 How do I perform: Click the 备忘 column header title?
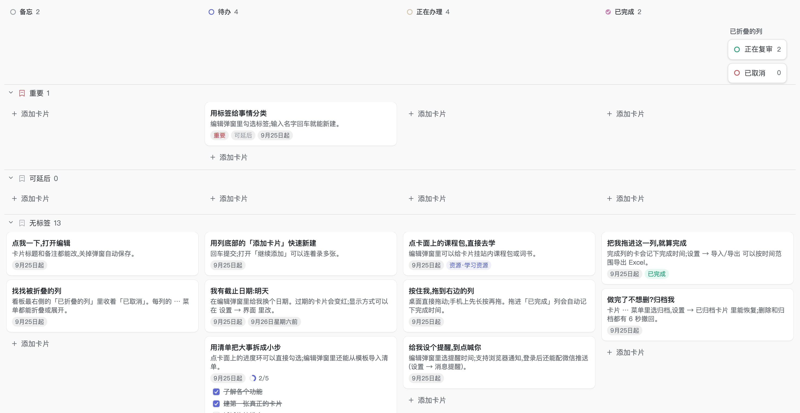coord(26,12)
